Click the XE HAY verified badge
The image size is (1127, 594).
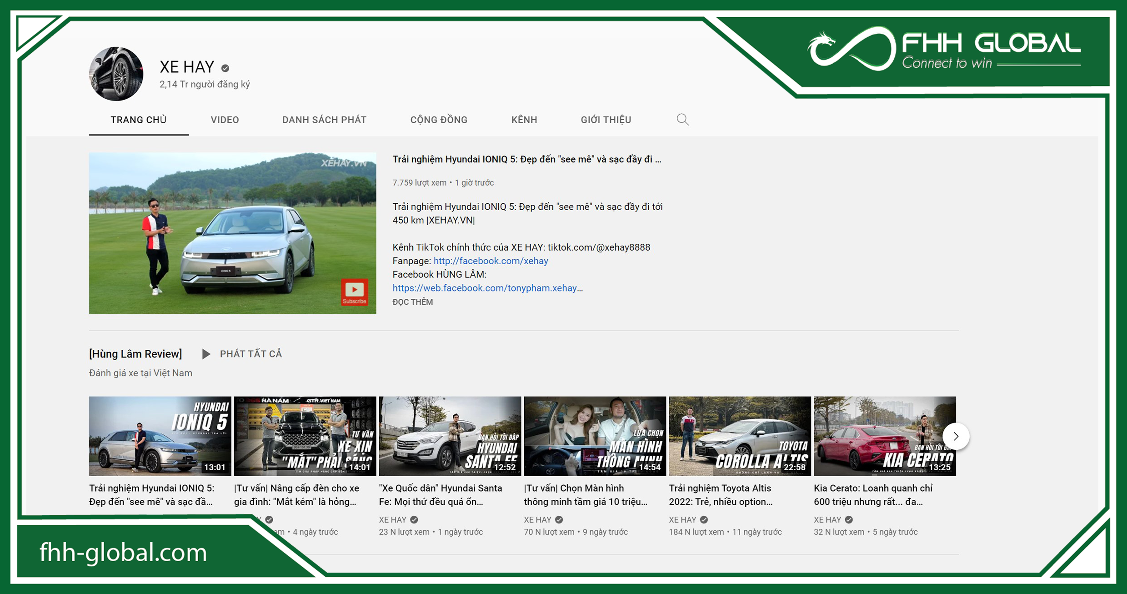[x=225, y=67]
